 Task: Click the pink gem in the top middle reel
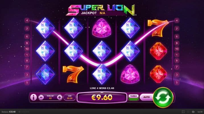tap(102, 28)
